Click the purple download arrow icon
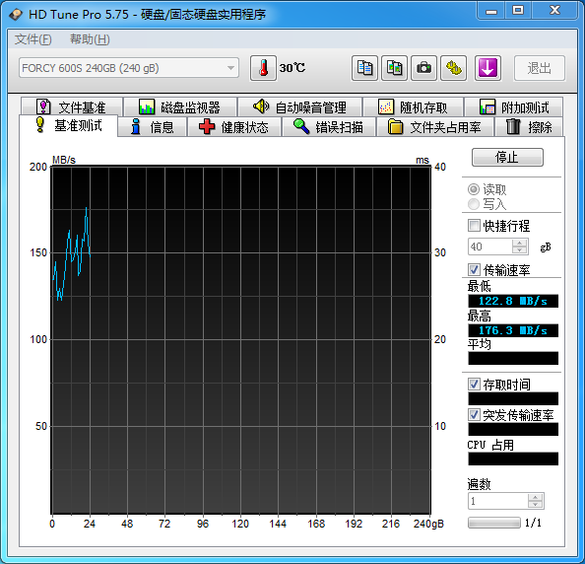 pyautogui.click(x=487, y=68)
